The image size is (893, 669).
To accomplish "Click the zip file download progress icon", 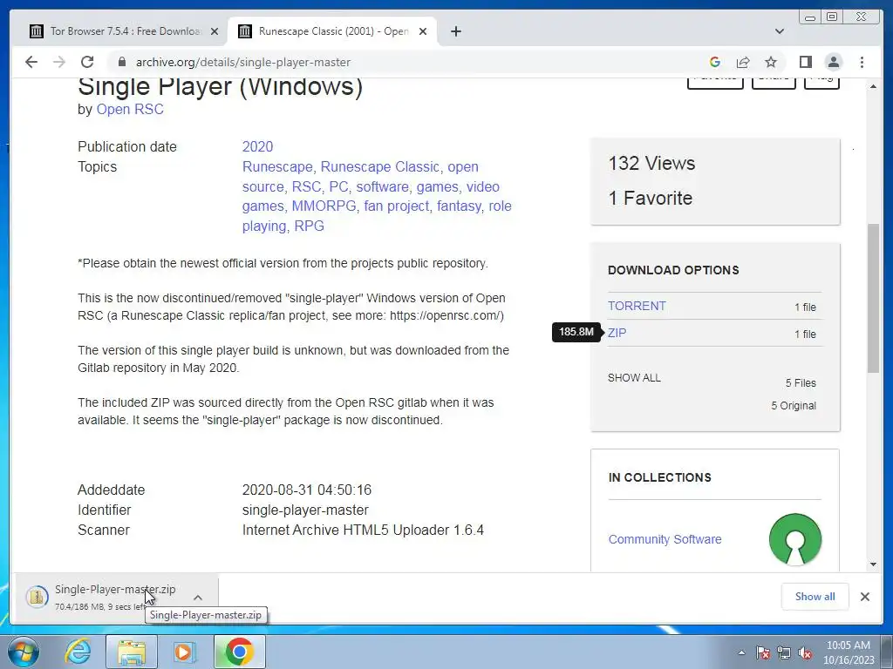I will pyautogui.click(x=37, y=596).
